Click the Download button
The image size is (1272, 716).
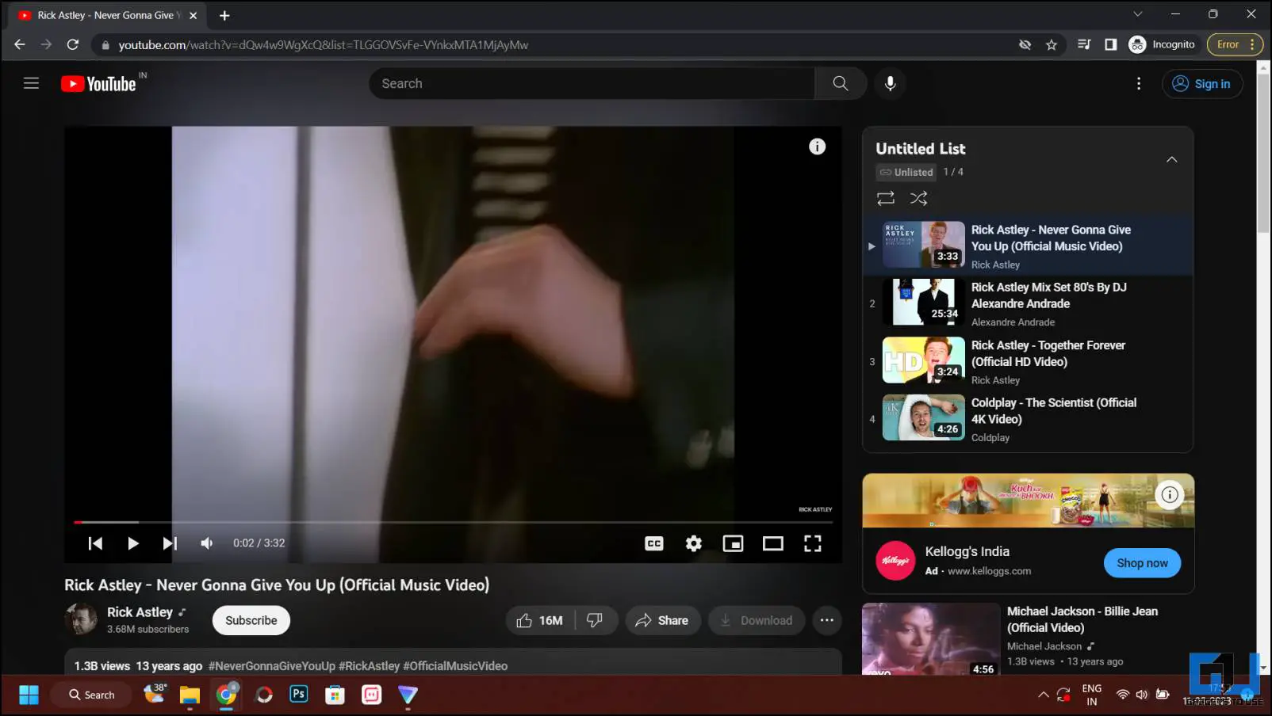(x=756, y=620)
